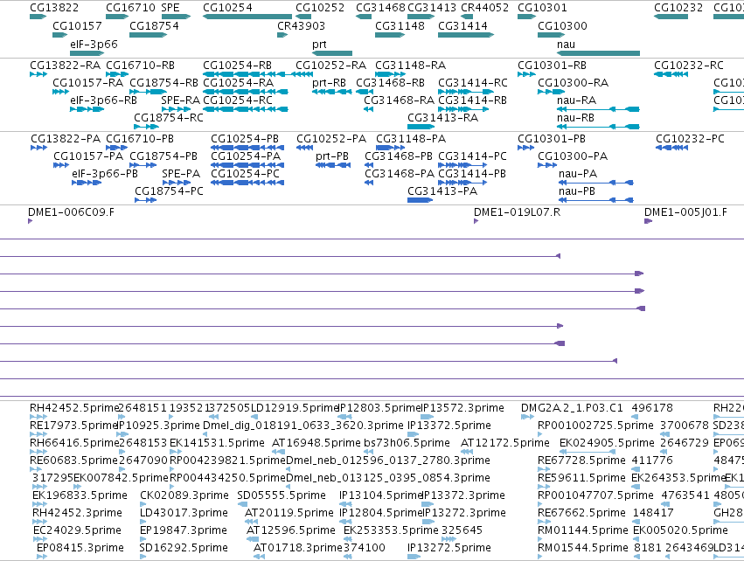Select the CG10300 gene label
744x561 pixels.
coord(562,25)
